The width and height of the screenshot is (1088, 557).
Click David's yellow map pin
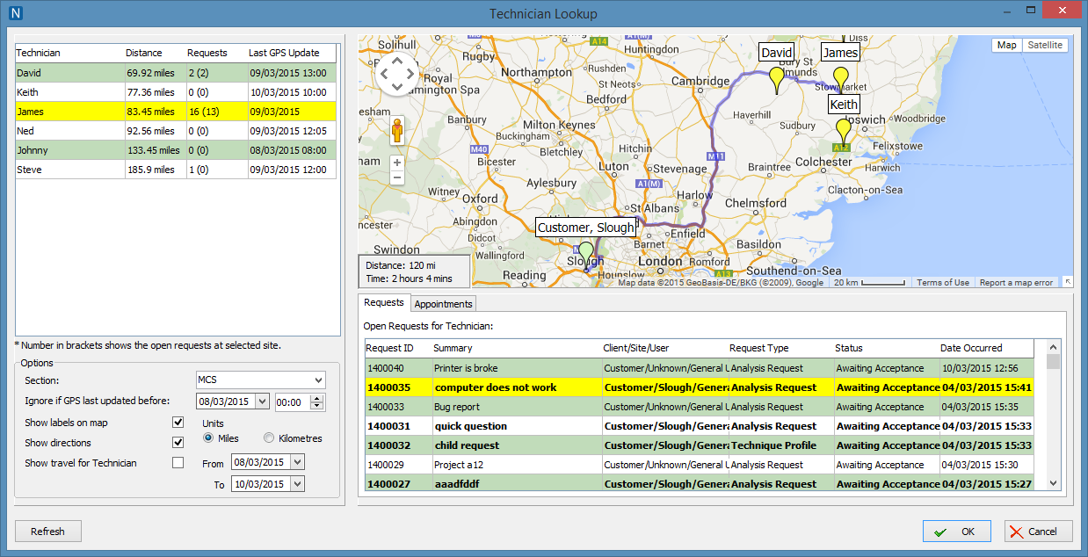[776, 80]
